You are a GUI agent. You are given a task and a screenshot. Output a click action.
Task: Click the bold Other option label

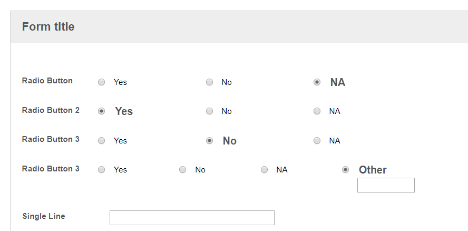373,170
